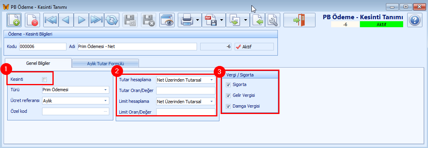
Task: Switch to the Genel Bilgiler tab
Action: 38,63
